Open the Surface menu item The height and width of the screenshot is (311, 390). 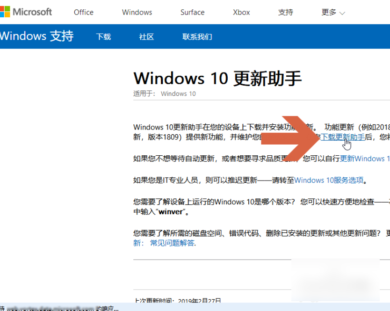tap(192, 12)
